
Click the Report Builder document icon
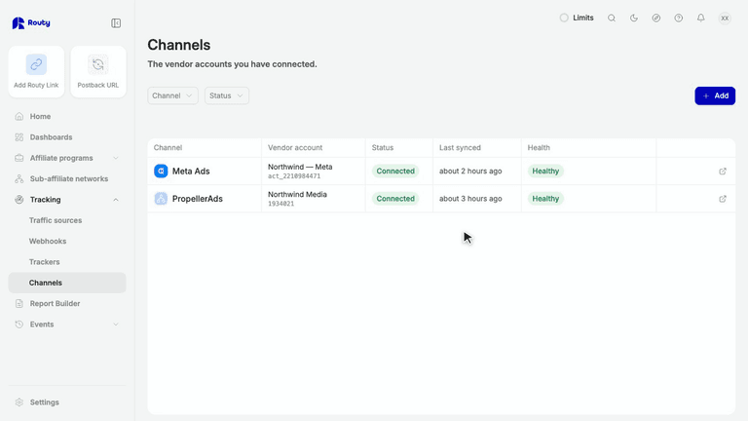click(19, 304)
